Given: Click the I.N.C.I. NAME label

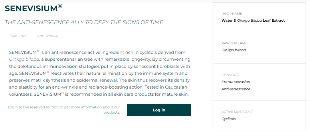Looking at the screenshot, I should coord(232,14).
